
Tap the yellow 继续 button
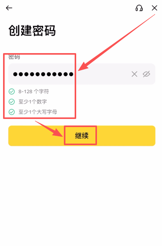click(82, 136)
